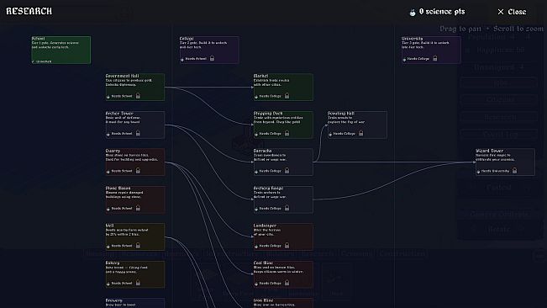The height and width of the screenshot is (308, 547).
Task: Click the flask icon on Landscaper node
Action: tap(255, 247)
